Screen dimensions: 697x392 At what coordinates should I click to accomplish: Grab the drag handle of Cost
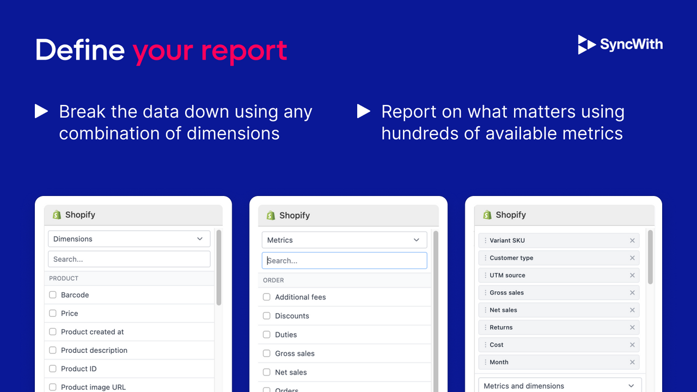485,345
